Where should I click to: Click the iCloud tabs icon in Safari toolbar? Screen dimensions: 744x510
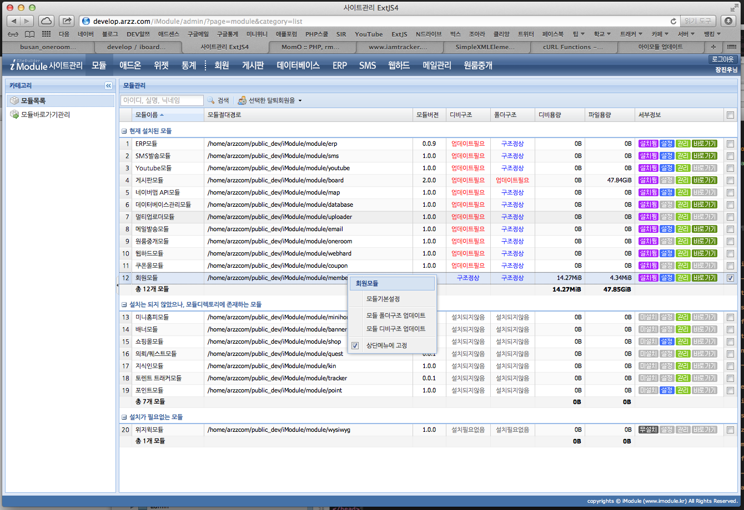(x=46, y=21)
